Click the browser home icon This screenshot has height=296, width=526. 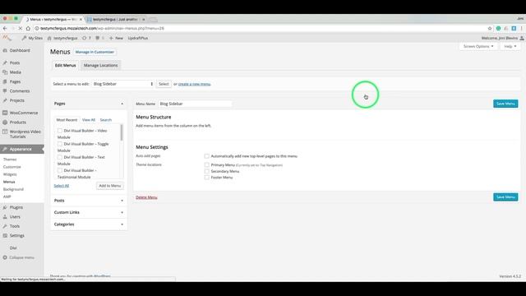pos(28,29)
